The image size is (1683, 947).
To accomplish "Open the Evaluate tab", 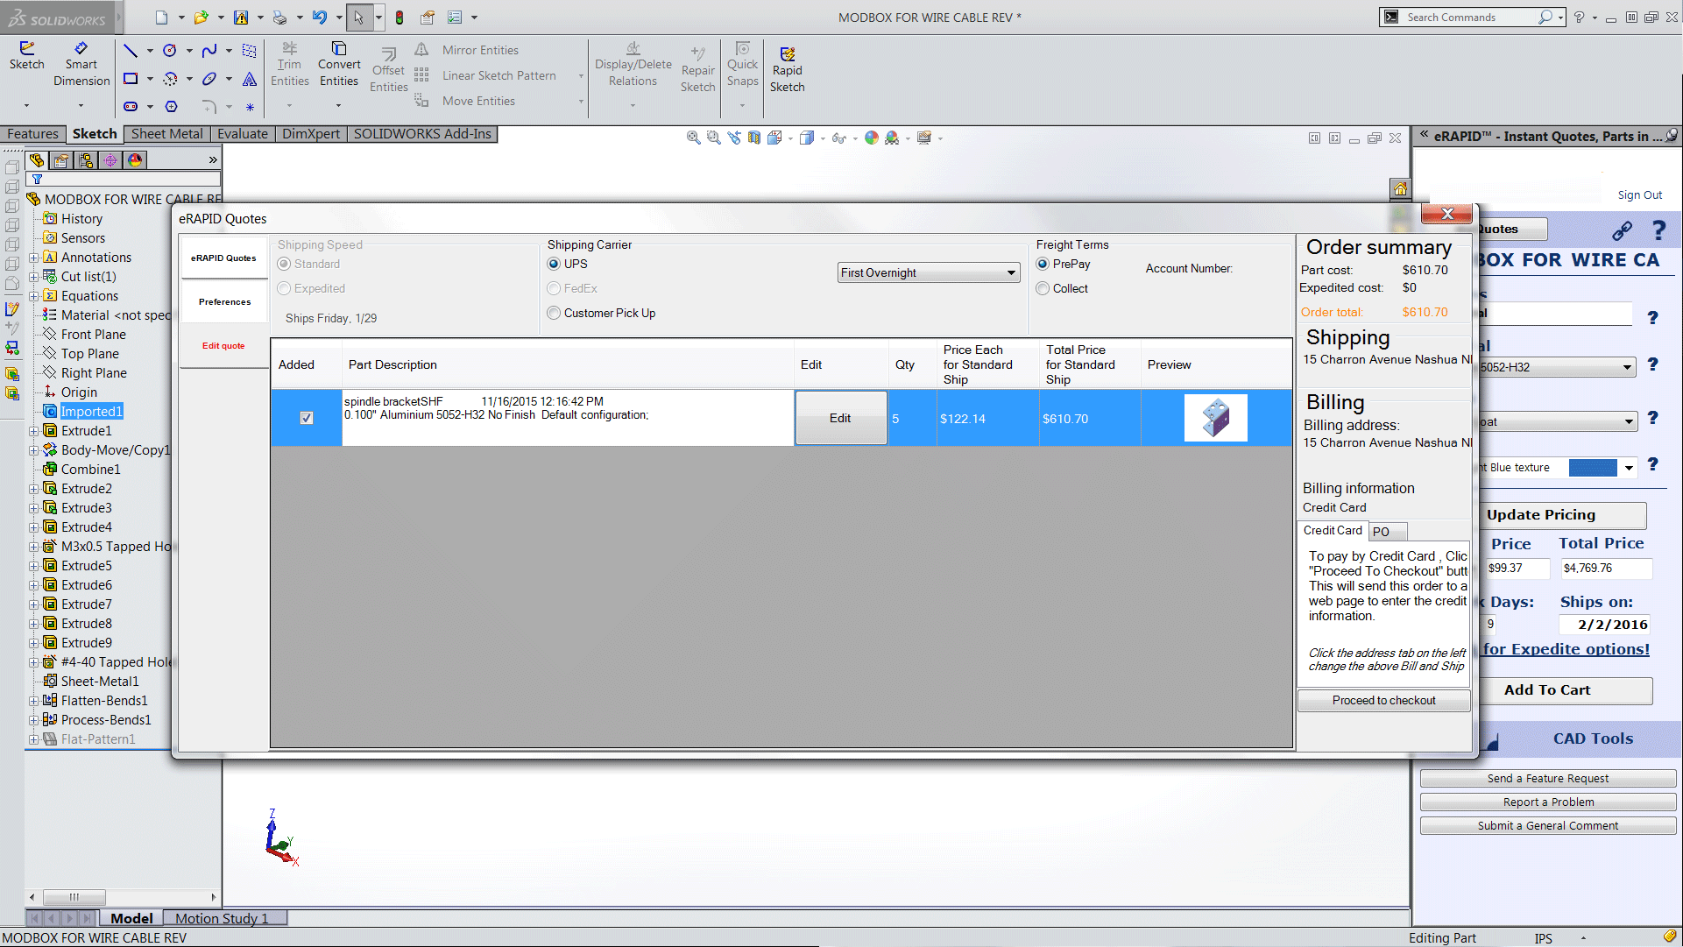I will (243, 134).
